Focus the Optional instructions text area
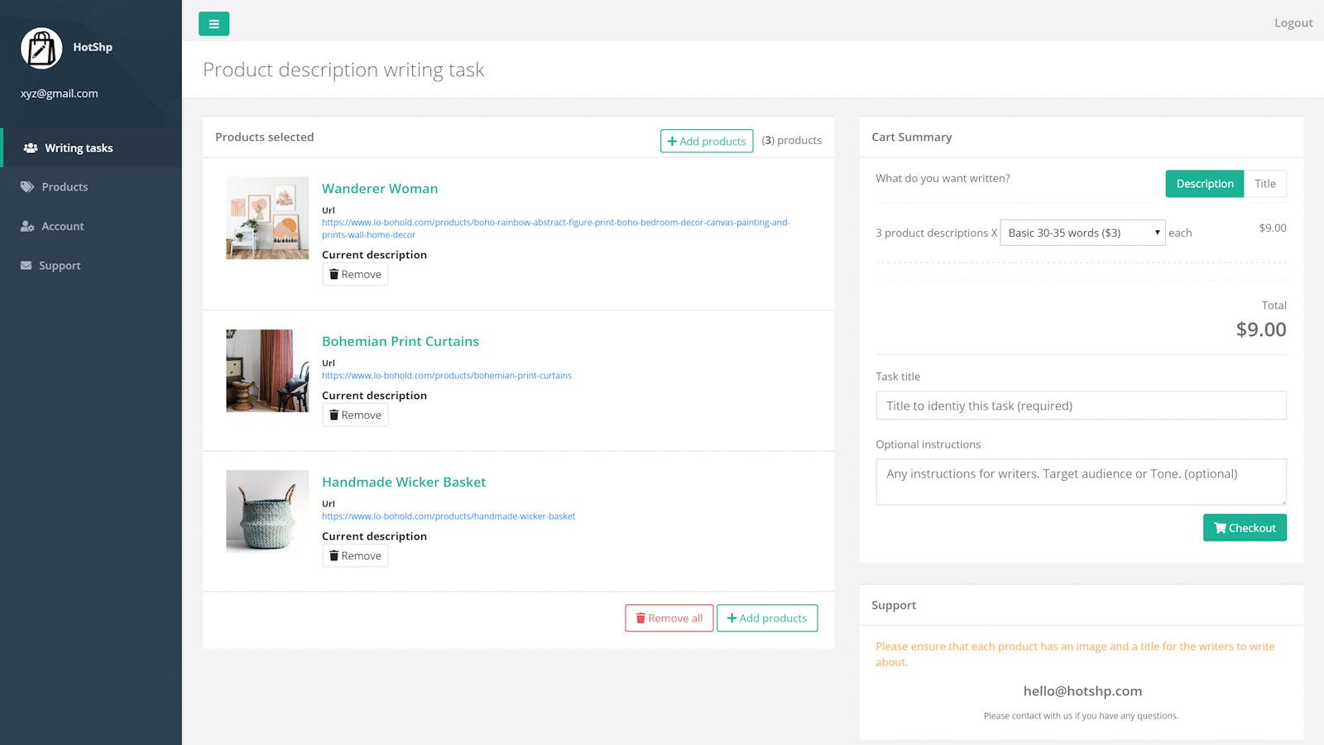 pyautogui.click(x=1081, y=482)
